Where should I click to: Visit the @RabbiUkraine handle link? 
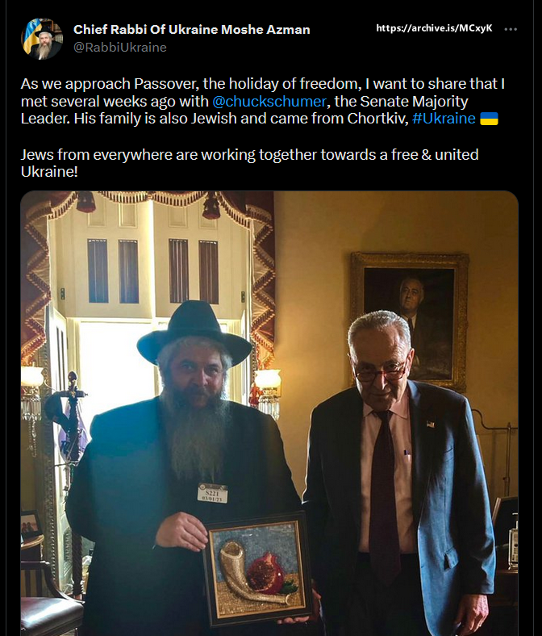pos(120,48)
